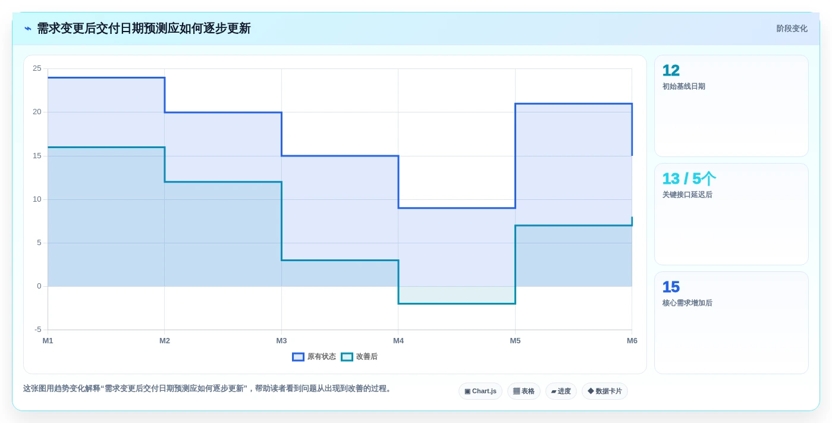832x423 pixels.
Task: Click the M5 x-axis label
Action: coord(515,341)
